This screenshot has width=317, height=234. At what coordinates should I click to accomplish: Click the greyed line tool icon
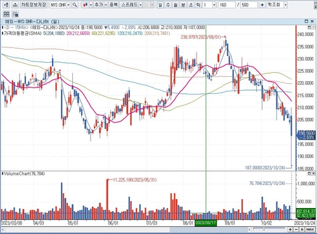146,5
